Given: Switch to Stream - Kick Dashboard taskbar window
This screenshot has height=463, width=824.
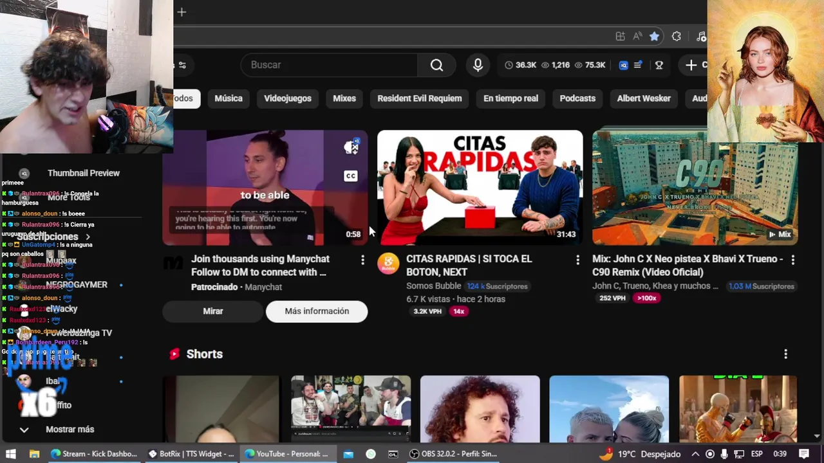Looking at the screenshot, I should point(94,454).
